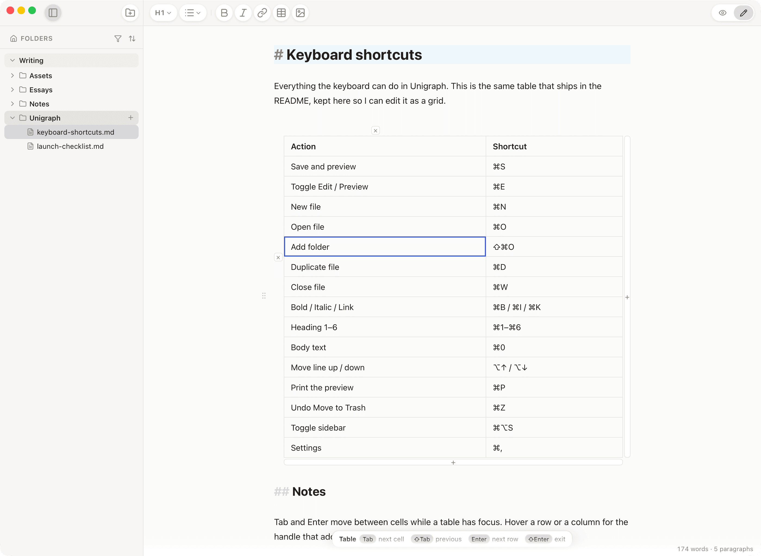
Task: Insert a table with the table icon
Action: click(281, 13)
